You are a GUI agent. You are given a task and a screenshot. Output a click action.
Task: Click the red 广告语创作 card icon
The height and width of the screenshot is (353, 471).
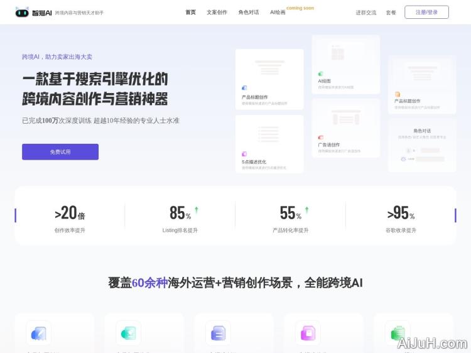[x=320, y=138]
